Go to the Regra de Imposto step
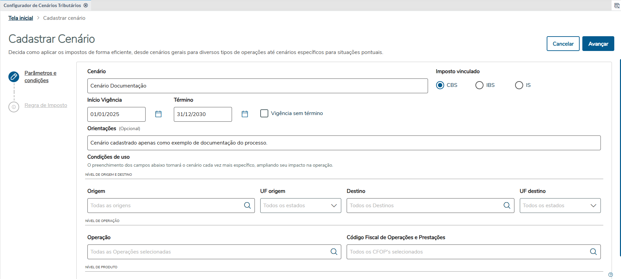 (x=46, y=105)
